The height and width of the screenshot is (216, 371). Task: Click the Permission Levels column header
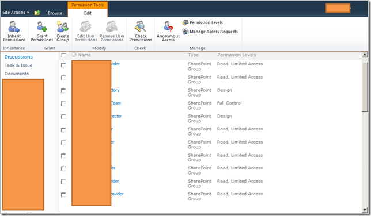[237, 55]
